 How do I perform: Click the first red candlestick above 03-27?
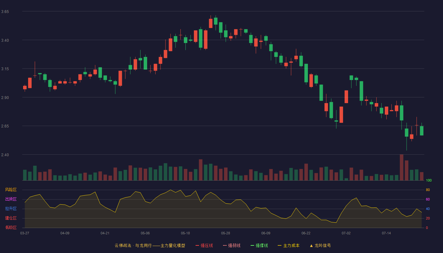click(x=25, y=88)
